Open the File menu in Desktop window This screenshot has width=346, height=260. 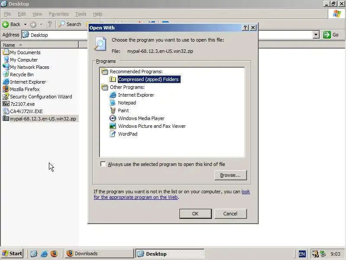click(7, 14)
